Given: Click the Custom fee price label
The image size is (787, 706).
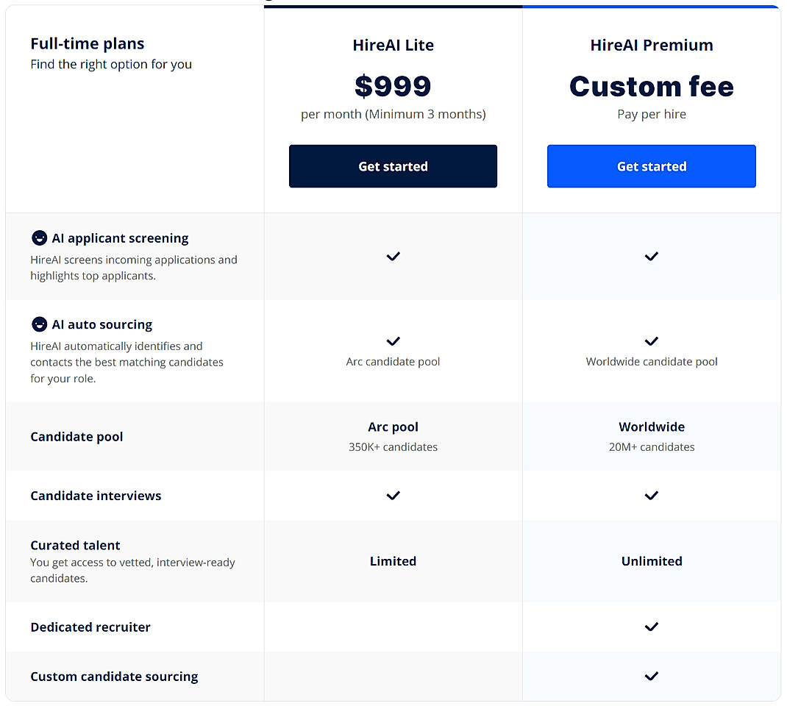Looking at the screenshot, I should click(652, 86).
